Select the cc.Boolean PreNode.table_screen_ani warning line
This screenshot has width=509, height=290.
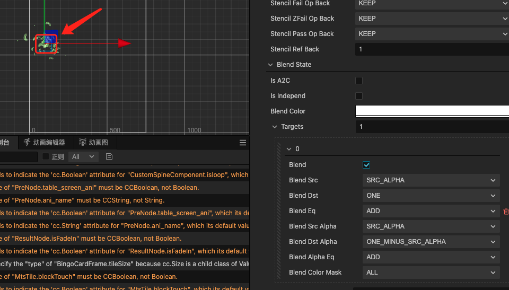[x=125, y=213]
